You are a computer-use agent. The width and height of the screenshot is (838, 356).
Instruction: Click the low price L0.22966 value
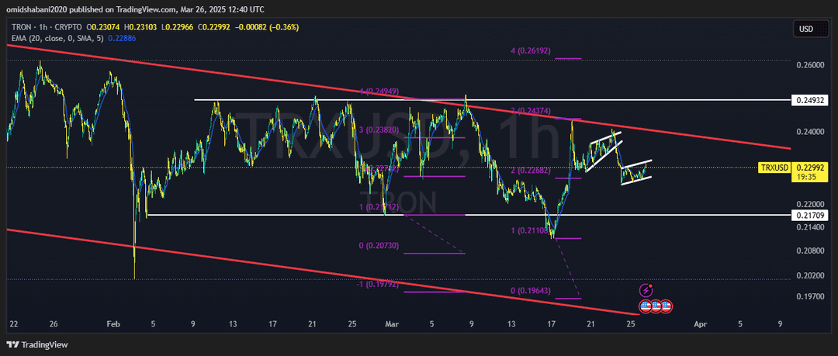(x=178, y=26)
